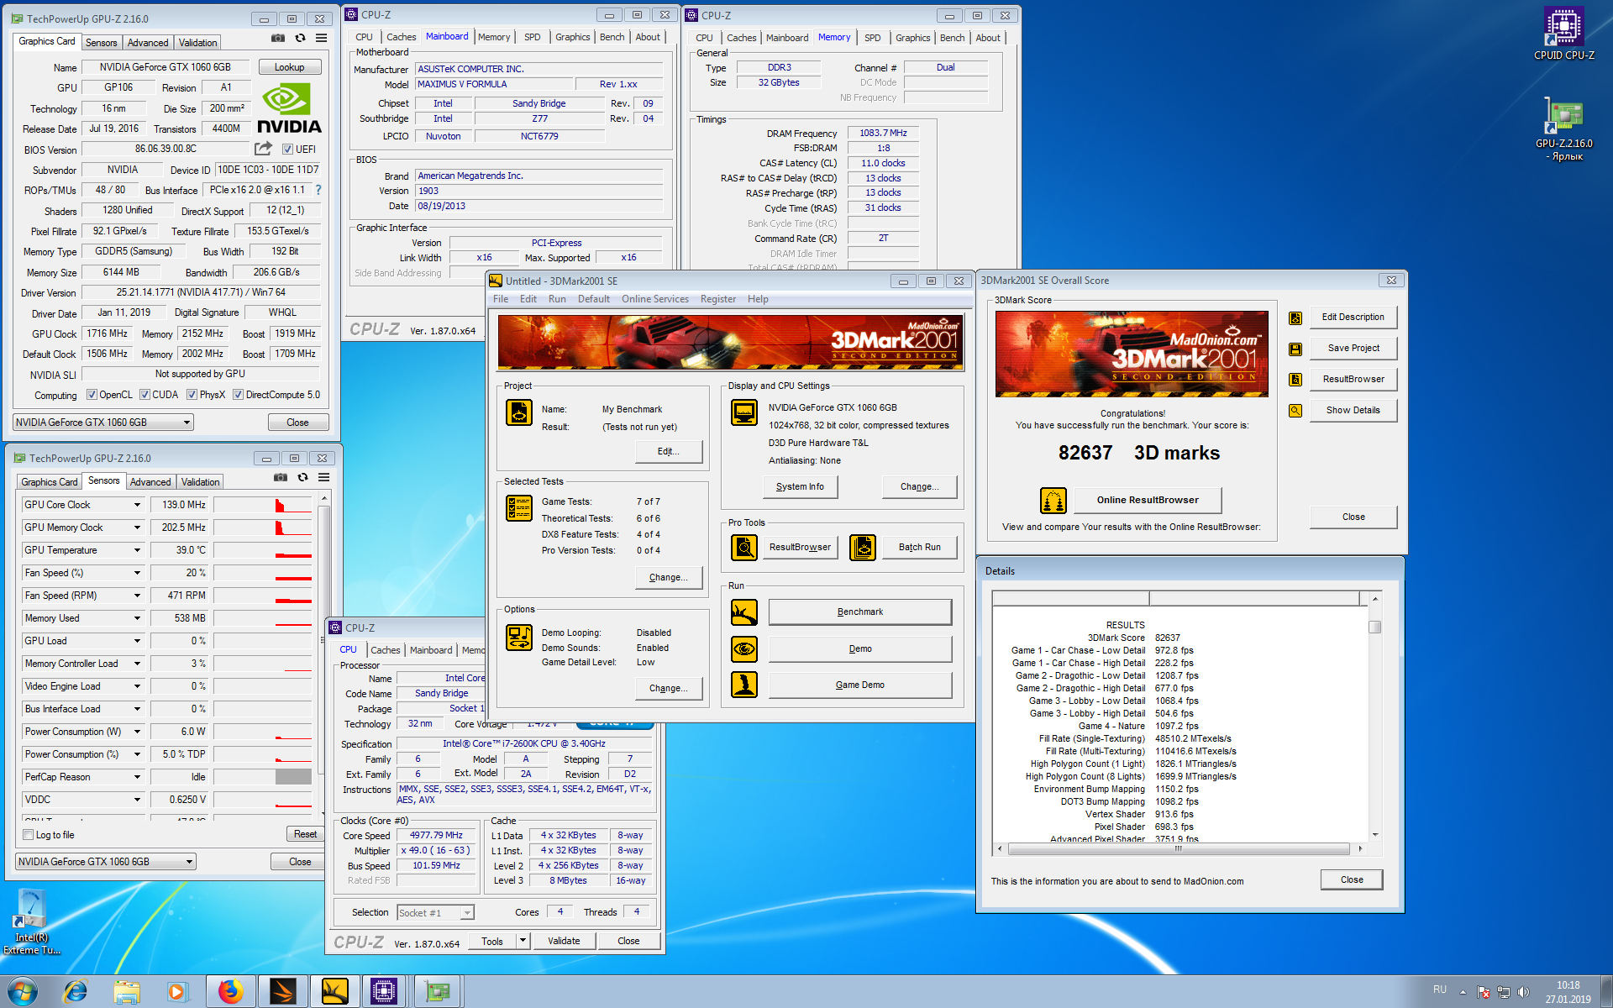The width and height of the screenshot is (1613, 1008).
Task: Click the Batch Run icon in Pro Tools
Action: point(863,548)
